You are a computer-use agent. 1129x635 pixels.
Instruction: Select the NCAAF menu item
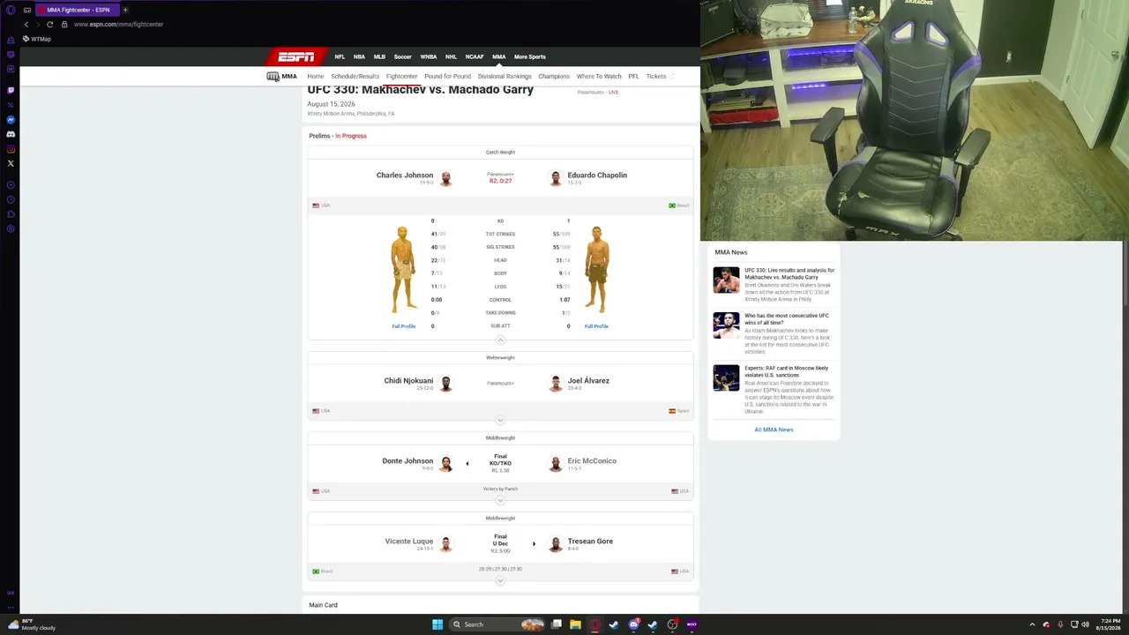[x=475, y=56]
